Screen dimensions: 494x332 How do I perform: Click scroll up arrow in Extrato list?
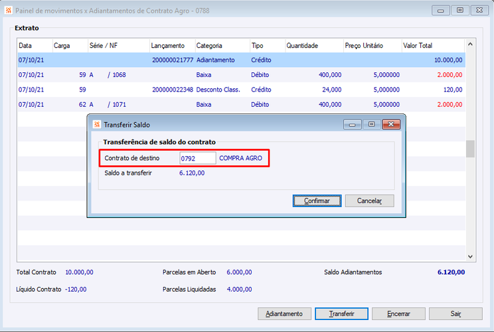coord(470,44)
